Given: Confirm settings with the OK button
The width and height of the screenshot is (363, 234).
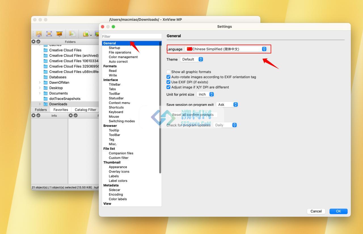Looking at the screenshot, I should 338,211.
